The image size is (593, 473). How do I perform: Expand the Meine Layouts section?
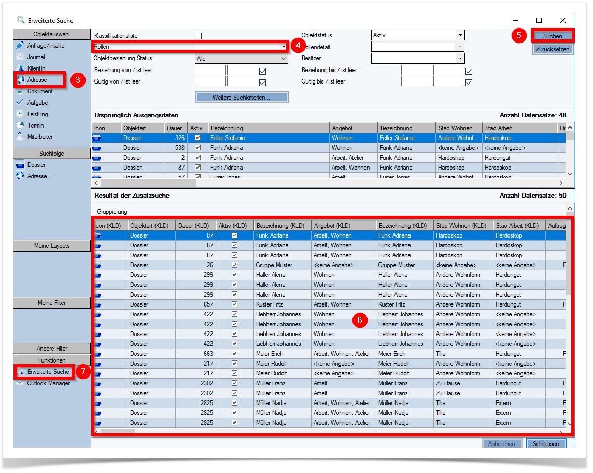[52, 246]
